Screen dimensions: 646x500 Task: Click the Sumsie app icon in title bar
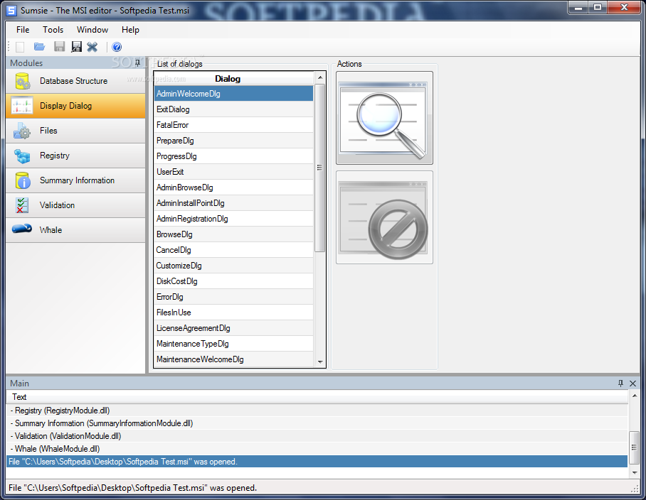point(11,10)
